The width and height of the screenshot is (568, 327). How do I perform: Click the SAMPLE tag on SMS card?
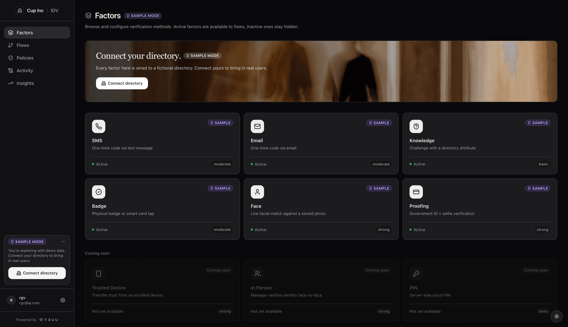click(220, 123)
